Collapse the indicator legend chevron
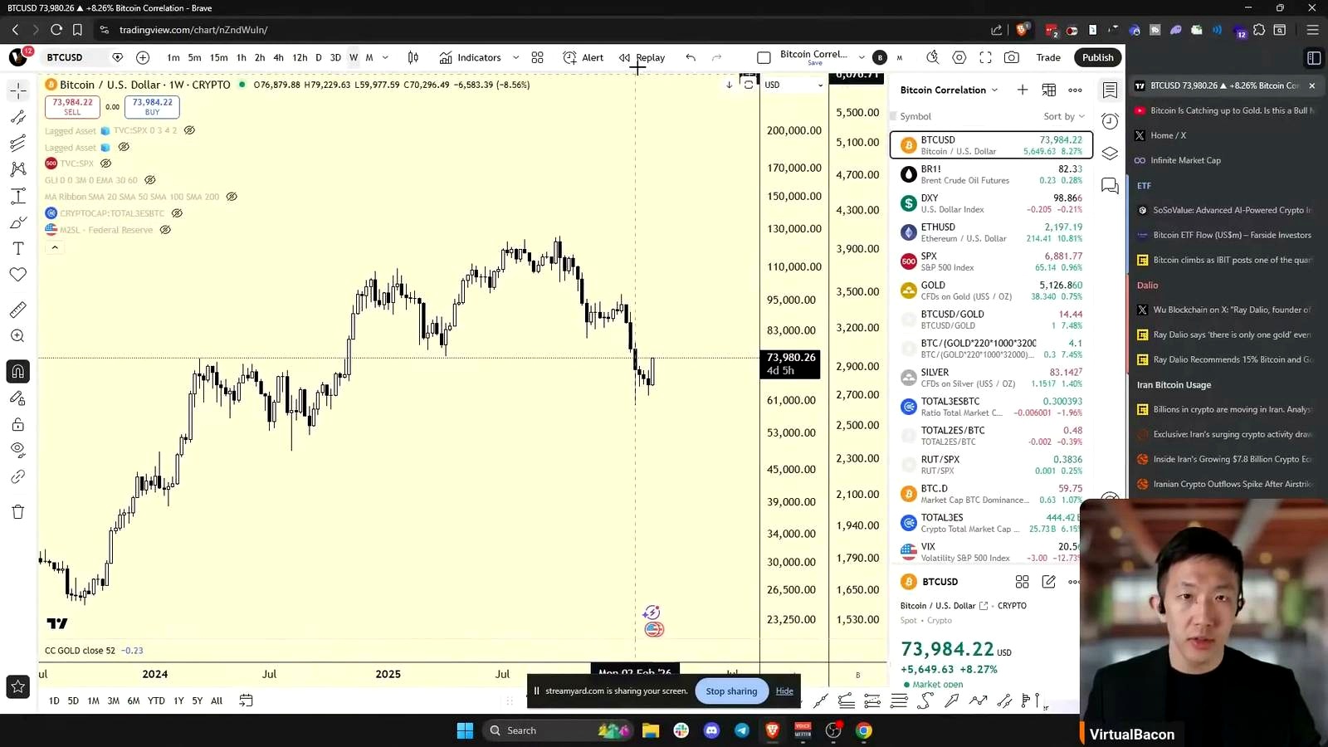The image size is (1328, 747). click(x=55, y=247)
